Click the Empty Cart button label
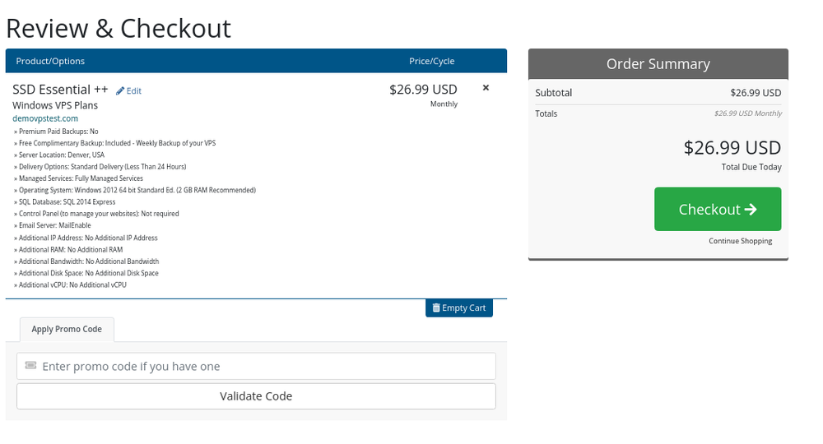The height and width of the screenshot is (444, 823). [463, 308]
